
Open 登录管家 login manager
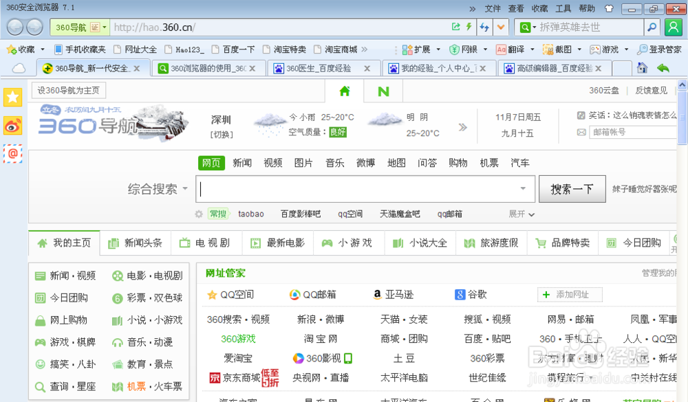pos(660,49)
